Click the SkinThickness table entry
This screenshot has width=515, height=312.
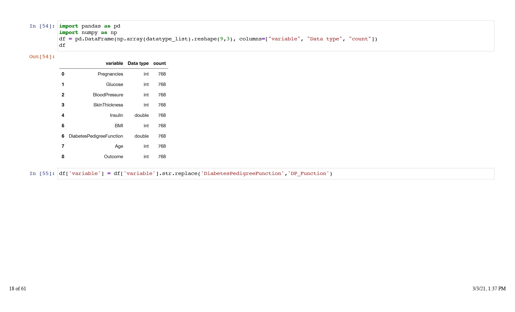click(x=108, y=105)
